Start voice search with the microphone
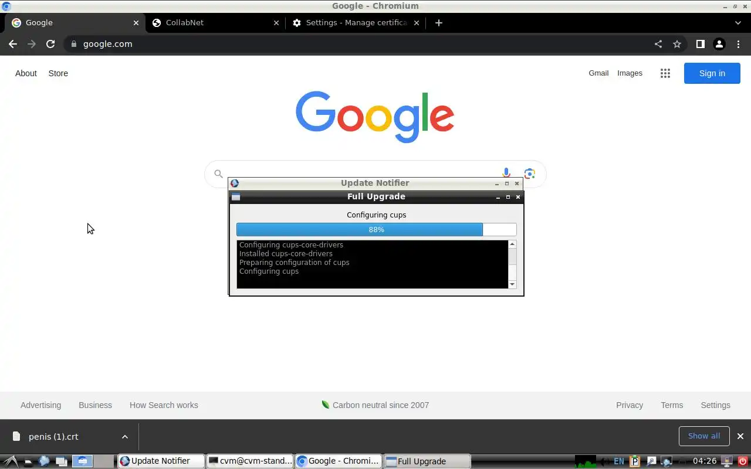Screen dimensions: 751x469 pos(506,174)
